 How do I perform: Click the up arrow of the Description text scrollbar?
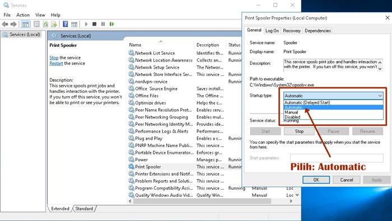(x=380, y=62)
